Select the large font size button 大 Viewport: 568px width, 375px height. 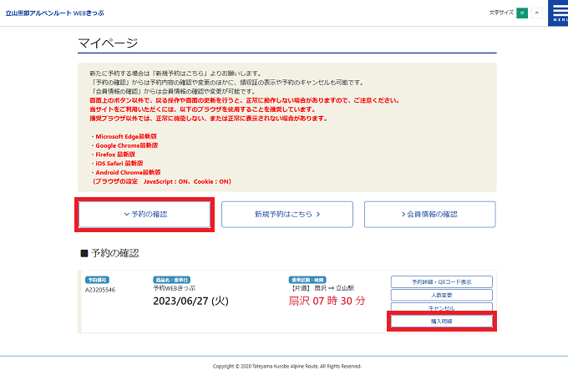536,13
